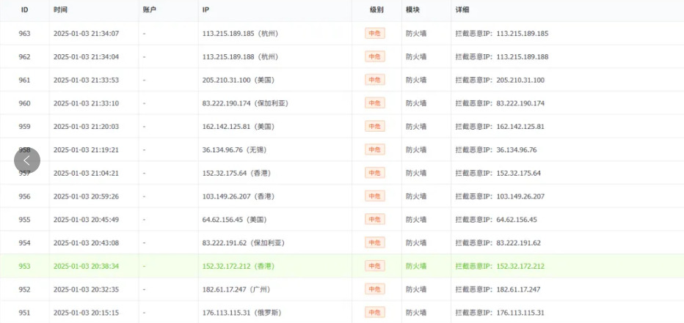The height and width of the screenshot is (323, 684).
Task: Click detail text 拦截恶意IP: 176.113.115.31
Action: coord(499,313)
